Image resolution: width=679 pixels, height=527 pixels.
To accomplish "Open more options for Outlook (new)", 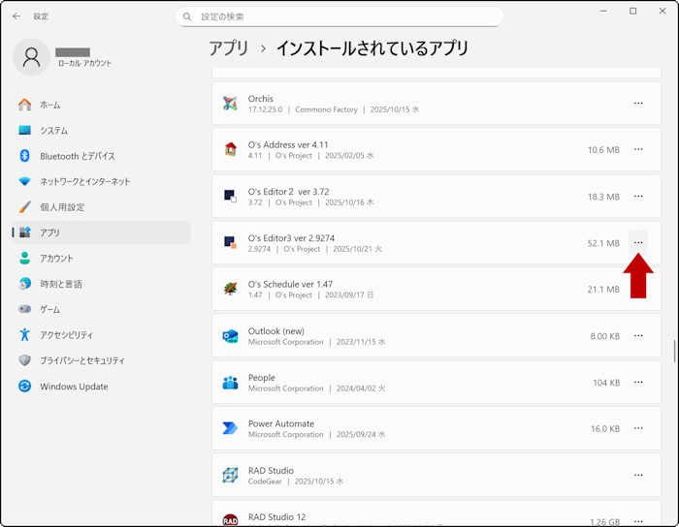I will [x=637, y=336].
